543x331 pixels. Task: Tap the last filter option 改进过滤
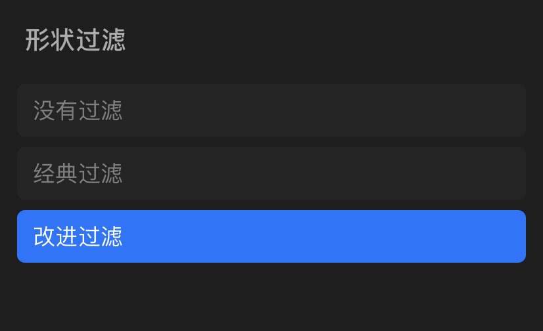click(271, 236)
